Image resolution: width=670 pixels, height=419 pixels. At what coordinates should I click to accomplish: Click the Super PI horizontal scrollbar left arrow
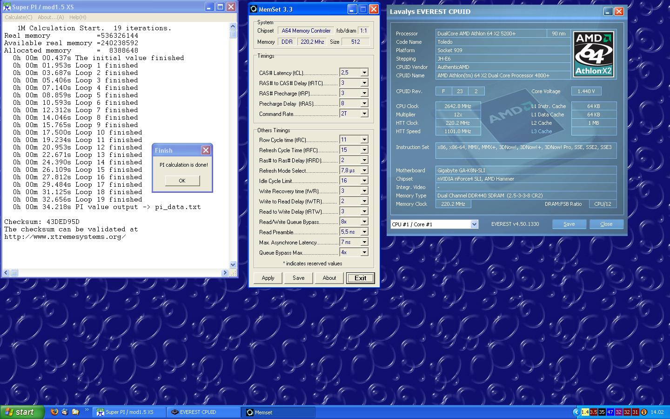click(6, 273)
